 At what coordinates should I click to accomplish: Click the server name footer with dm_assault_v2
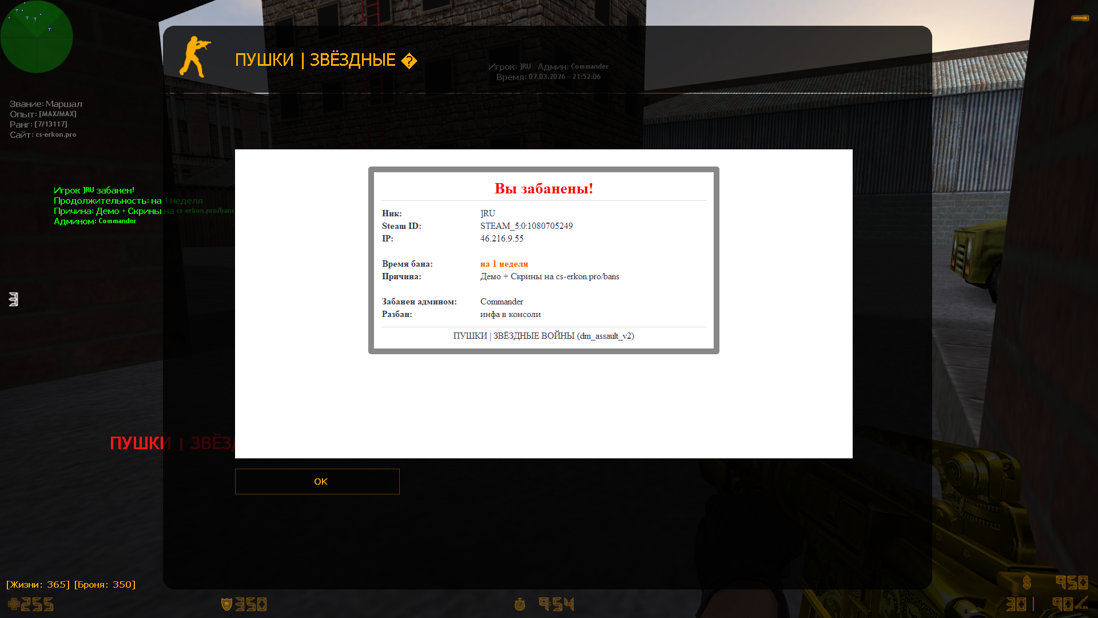click(x=543, y=336)
